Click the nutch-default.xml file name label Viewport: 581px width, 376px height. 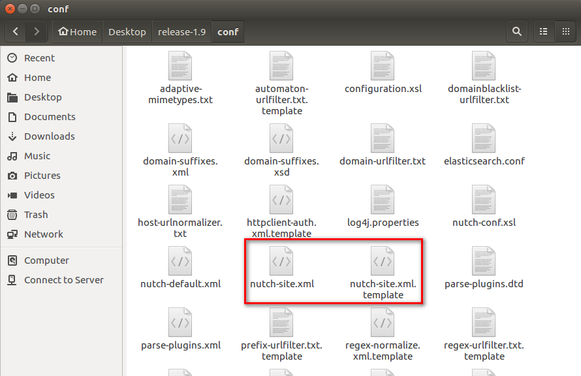point(180,284)
